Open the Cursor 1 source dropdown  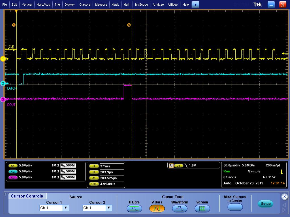click(x=65, y=208)
